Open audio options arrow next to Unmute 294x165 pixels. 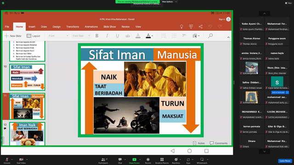tap(12, 159)
